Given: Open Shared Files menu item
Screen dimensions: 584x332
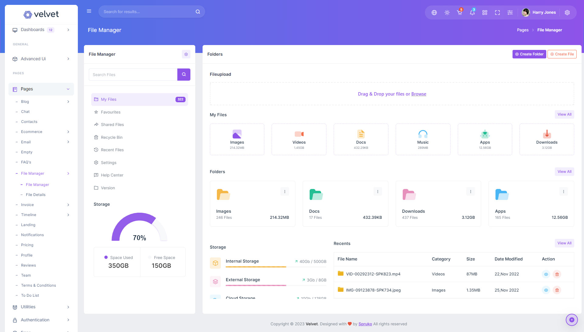Looking at the screenshot, I should tap(112, 124).
